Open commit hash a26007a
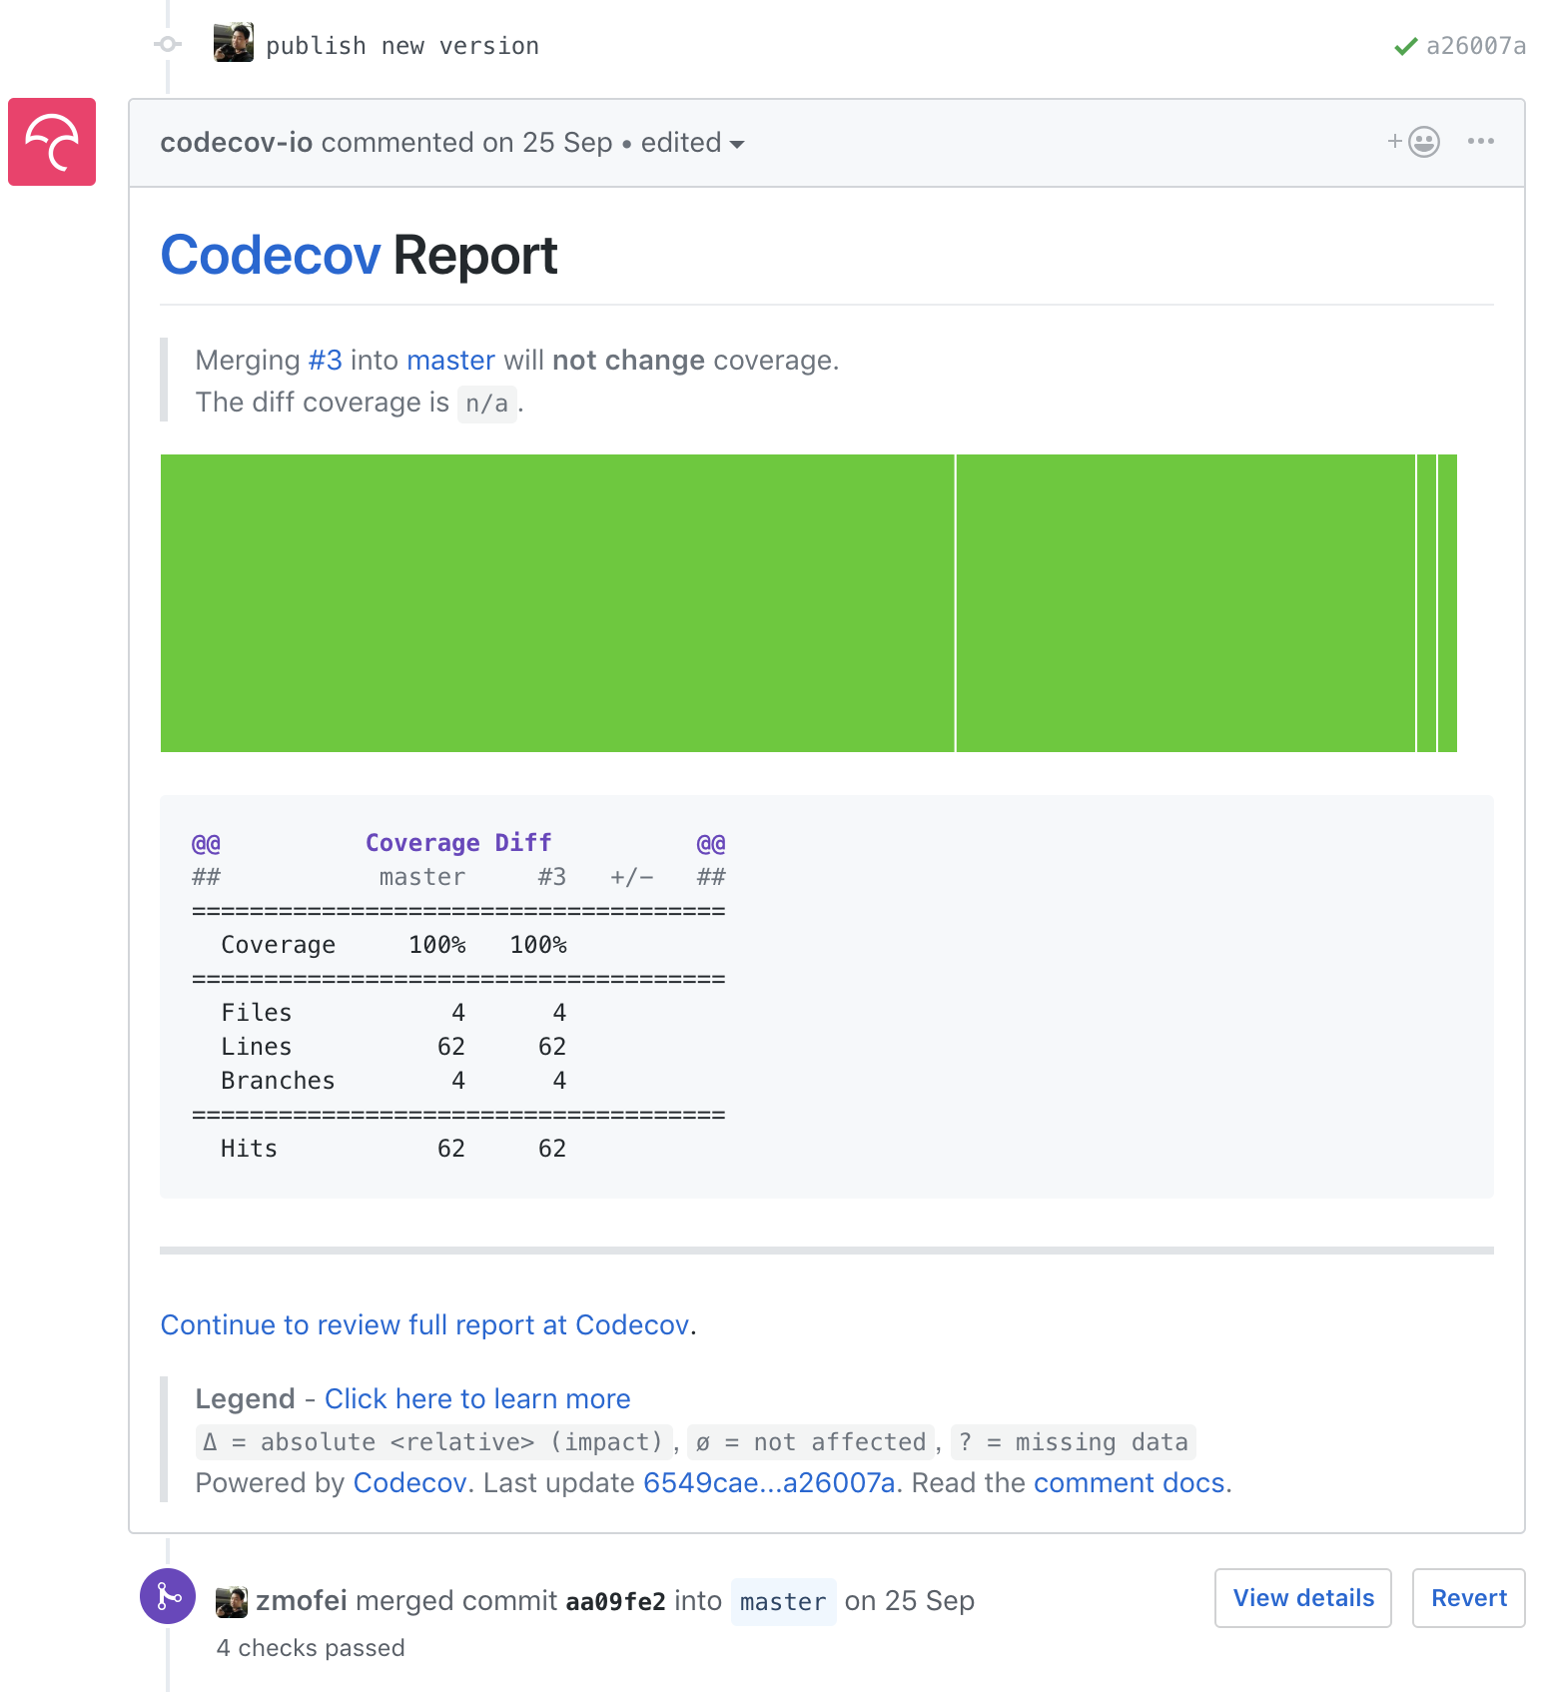The height and width of the screenshot is (1692, 1542). click(x=1476, y=46)
